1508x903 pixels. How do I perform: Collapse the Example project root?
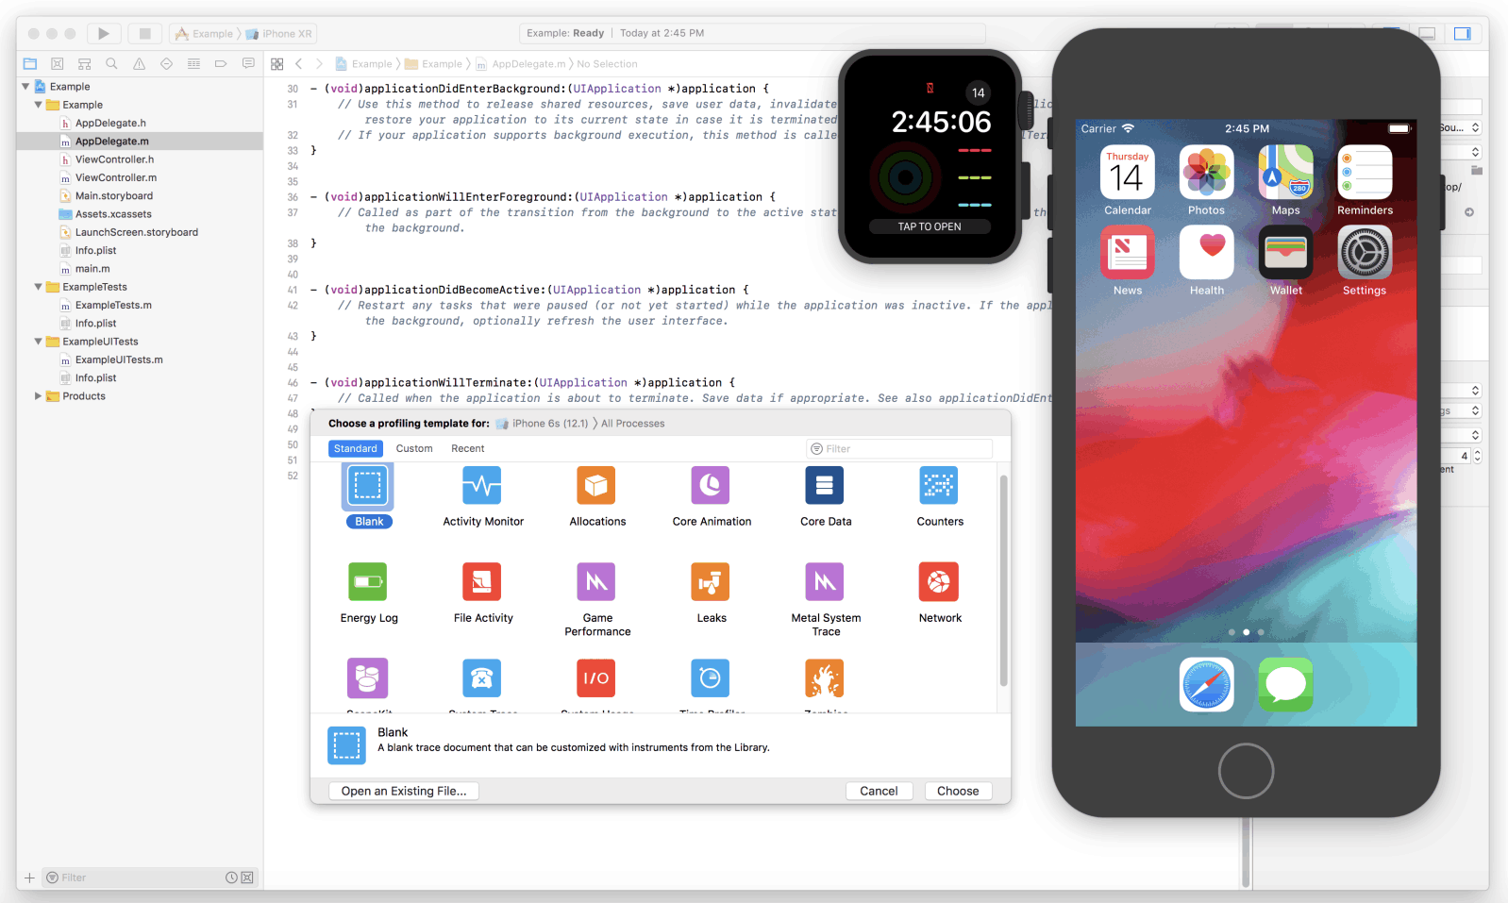[x=25, y=87]
